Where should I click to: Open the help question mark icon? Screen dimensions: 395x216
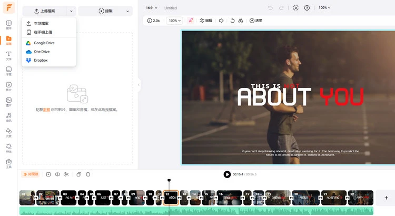(307, 8)
